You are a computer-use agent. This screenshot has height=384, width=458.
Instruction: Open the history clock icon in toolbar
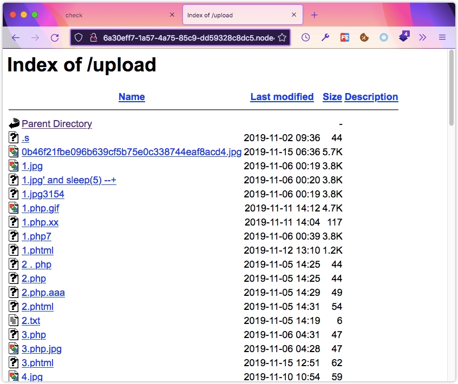305,37
